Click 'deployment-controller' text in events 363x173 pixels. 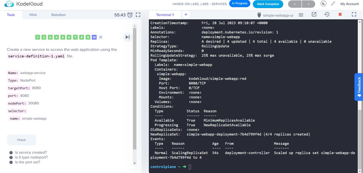247,153
